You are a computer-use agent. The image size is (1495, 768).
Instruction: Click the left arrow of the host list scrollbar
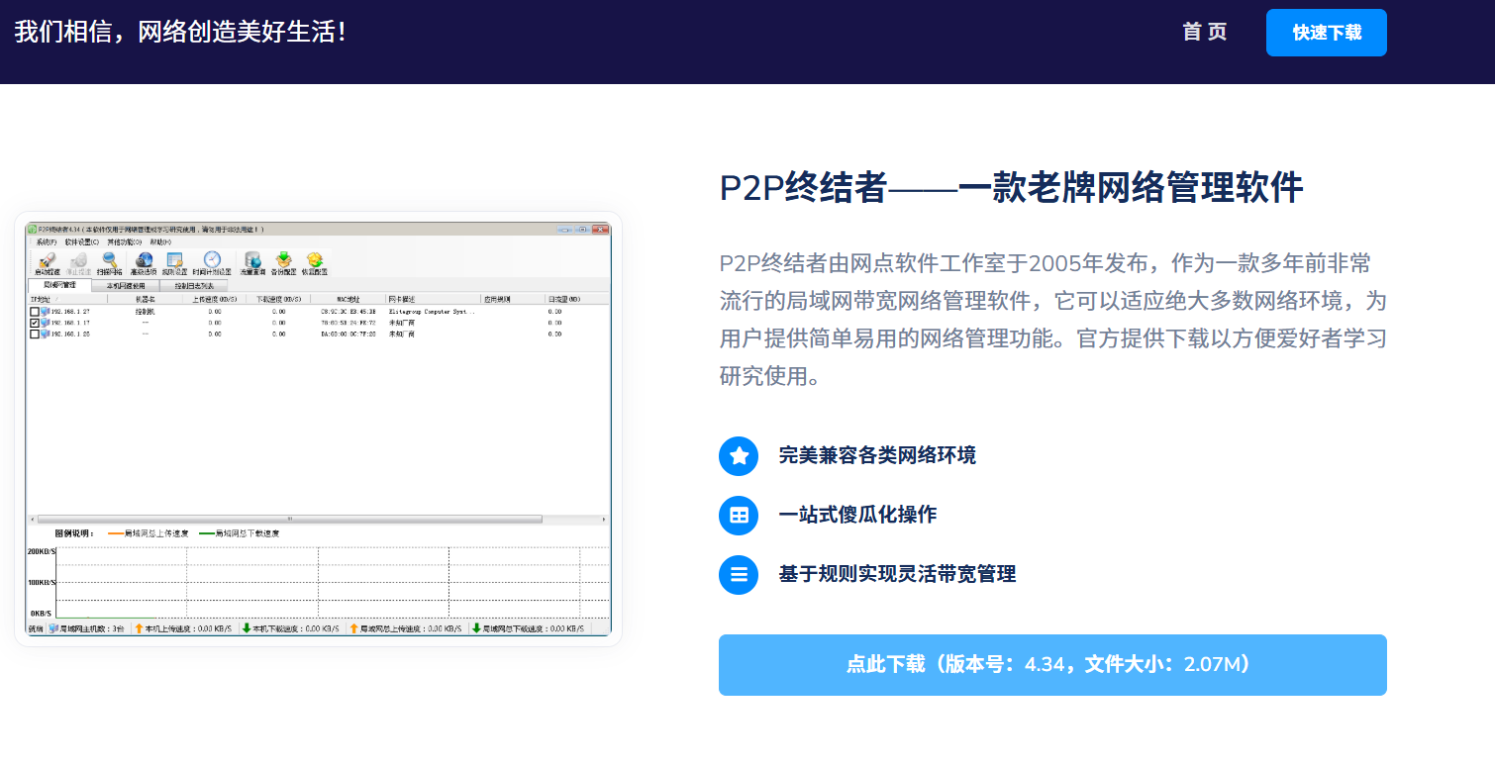(33, 519)
